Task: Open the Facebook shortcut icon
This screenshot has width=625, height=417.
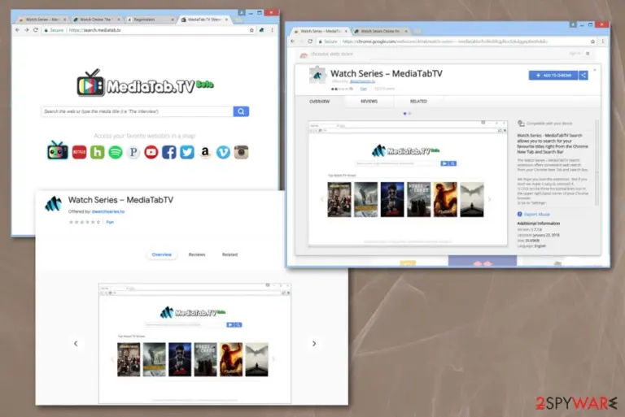Action: point(169,152)
